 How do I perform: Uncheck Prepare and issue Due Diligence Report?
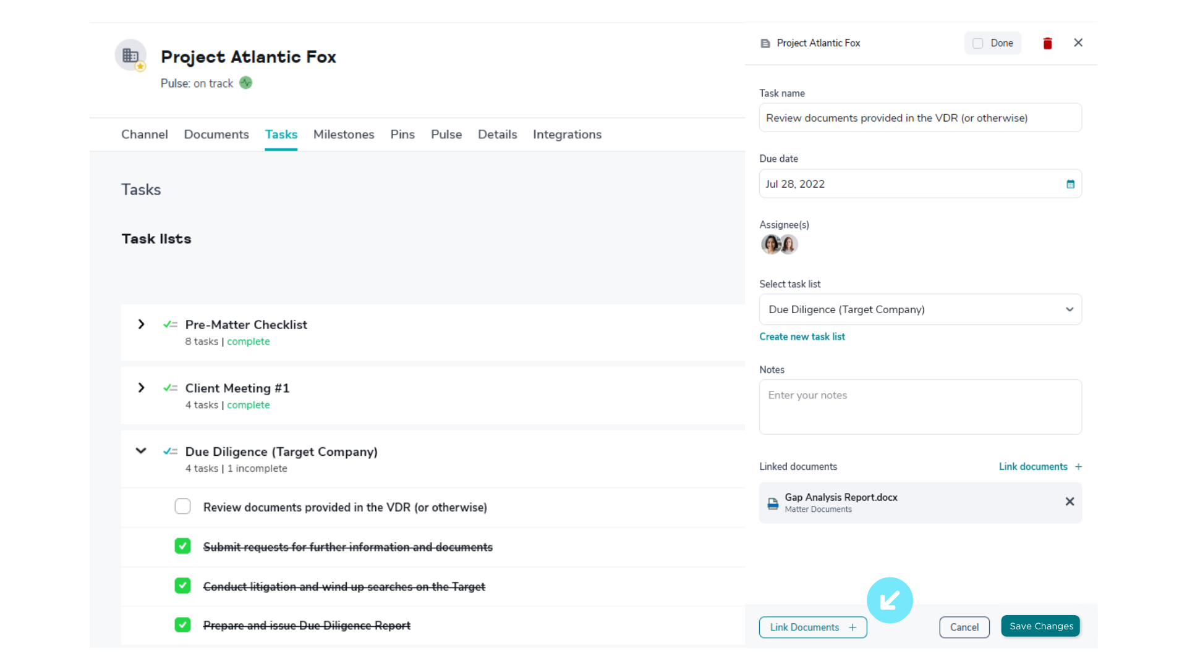coord(182,625)
